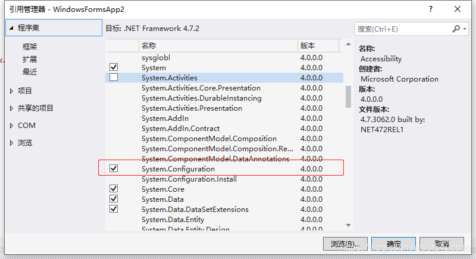Expand the 共享的项目 node
Viewport: 476px width, 259px height.
click(x=11, y=108)
